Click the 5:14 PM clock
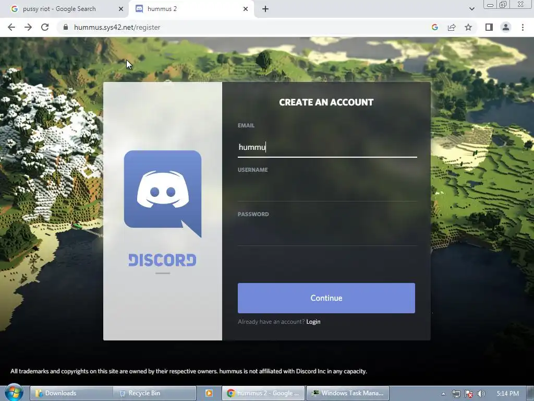 point(508,394)
